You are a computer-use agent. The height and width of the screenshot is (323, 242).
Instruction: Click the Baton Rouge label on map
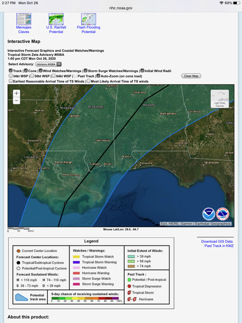(64, 162)
